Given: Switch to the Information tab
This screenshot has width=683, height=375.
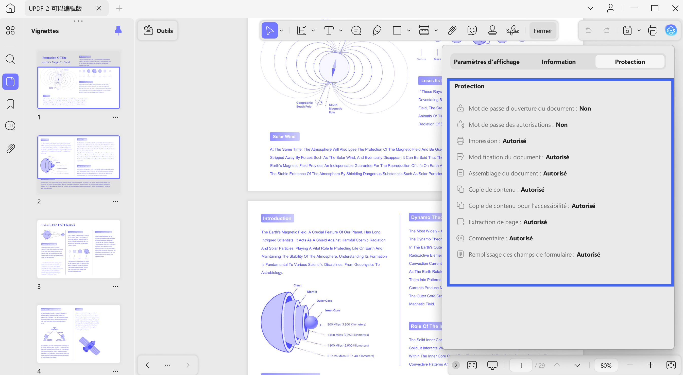Looking at the screenshot, I should coord(558,62).
